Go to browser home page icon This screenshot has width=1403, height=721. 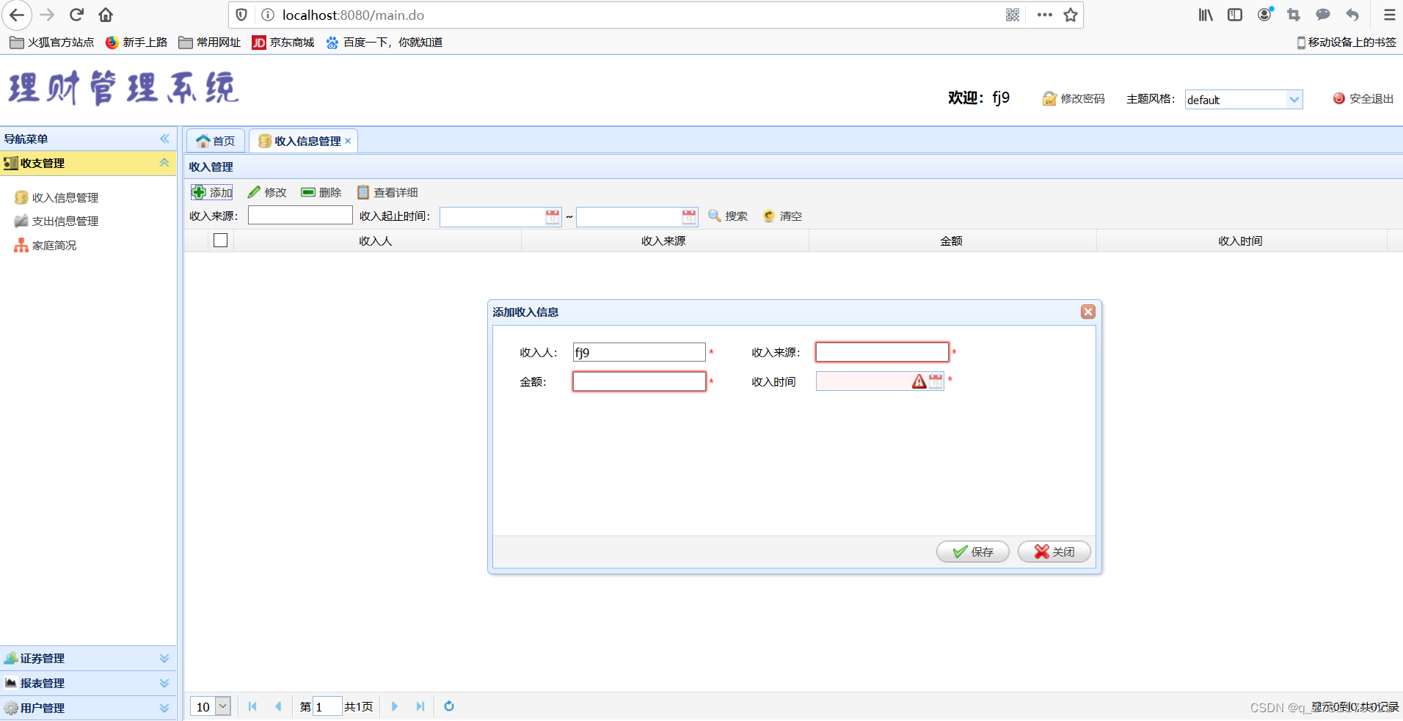pyautogui.click(x=106, y=15)
